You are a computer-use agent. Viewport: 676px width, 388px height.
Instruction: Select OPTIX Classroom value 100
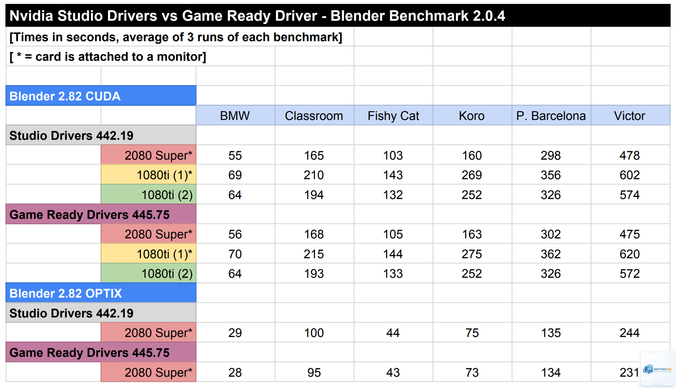[x=314, y=333]
